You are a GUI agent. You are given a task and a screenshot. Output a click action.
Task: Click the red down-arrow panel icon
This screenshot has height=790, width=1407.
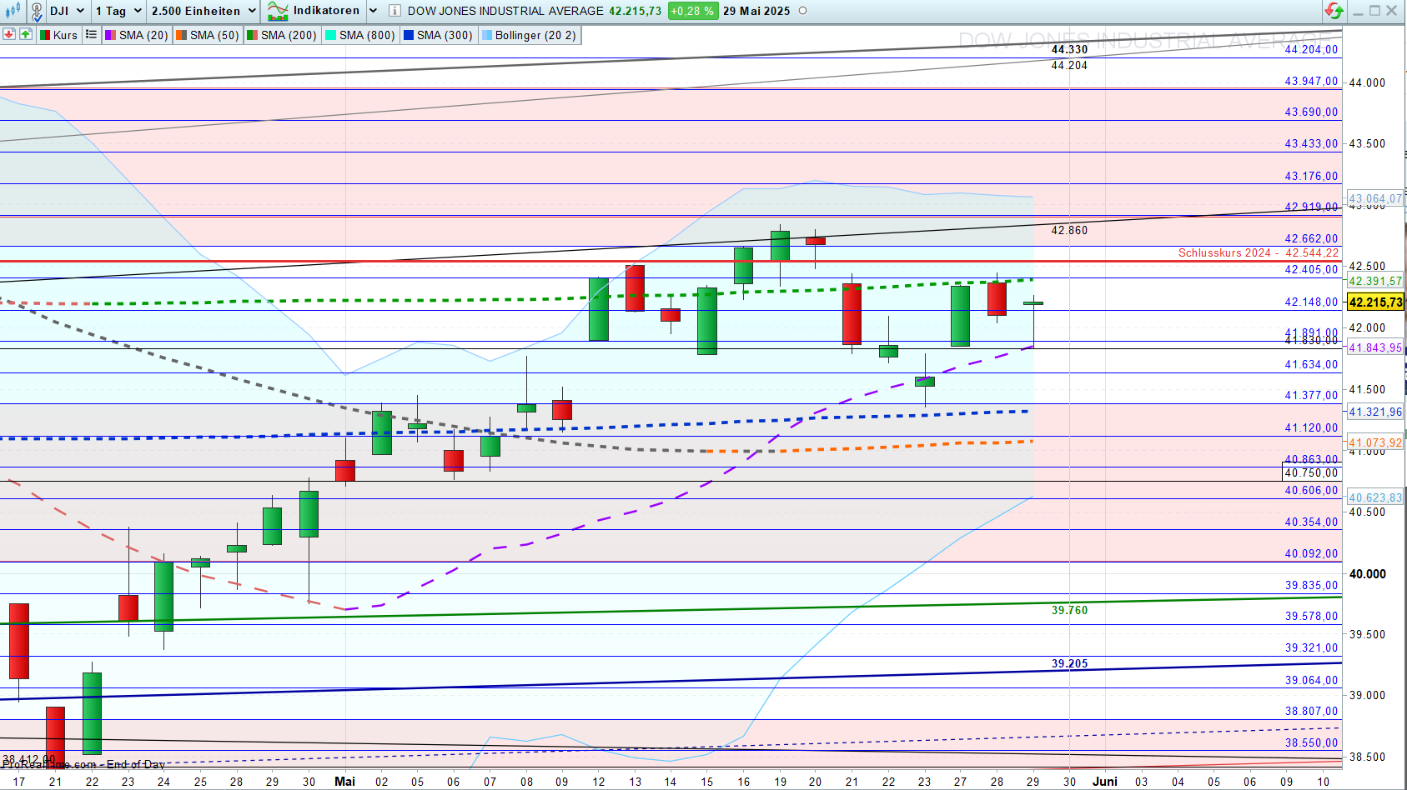(9, 34)
